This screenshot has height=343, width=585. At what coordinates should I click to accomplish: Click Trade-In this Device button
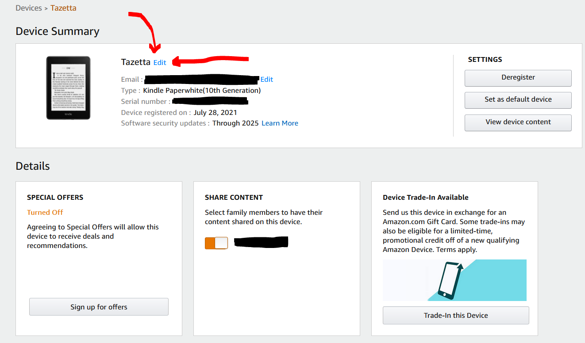tap(456, 316)
